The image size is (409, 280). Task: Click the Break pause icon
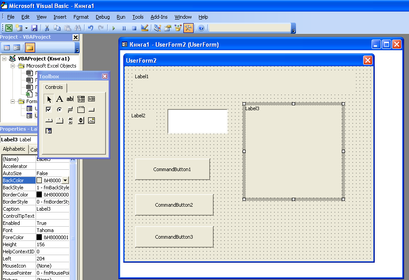click(x=124, y=28)
